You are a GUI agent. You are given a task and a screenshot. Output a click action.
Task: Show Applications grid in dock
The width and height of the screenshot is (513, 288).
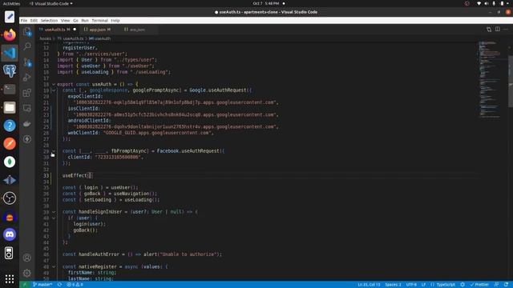[x=10, y=278]
